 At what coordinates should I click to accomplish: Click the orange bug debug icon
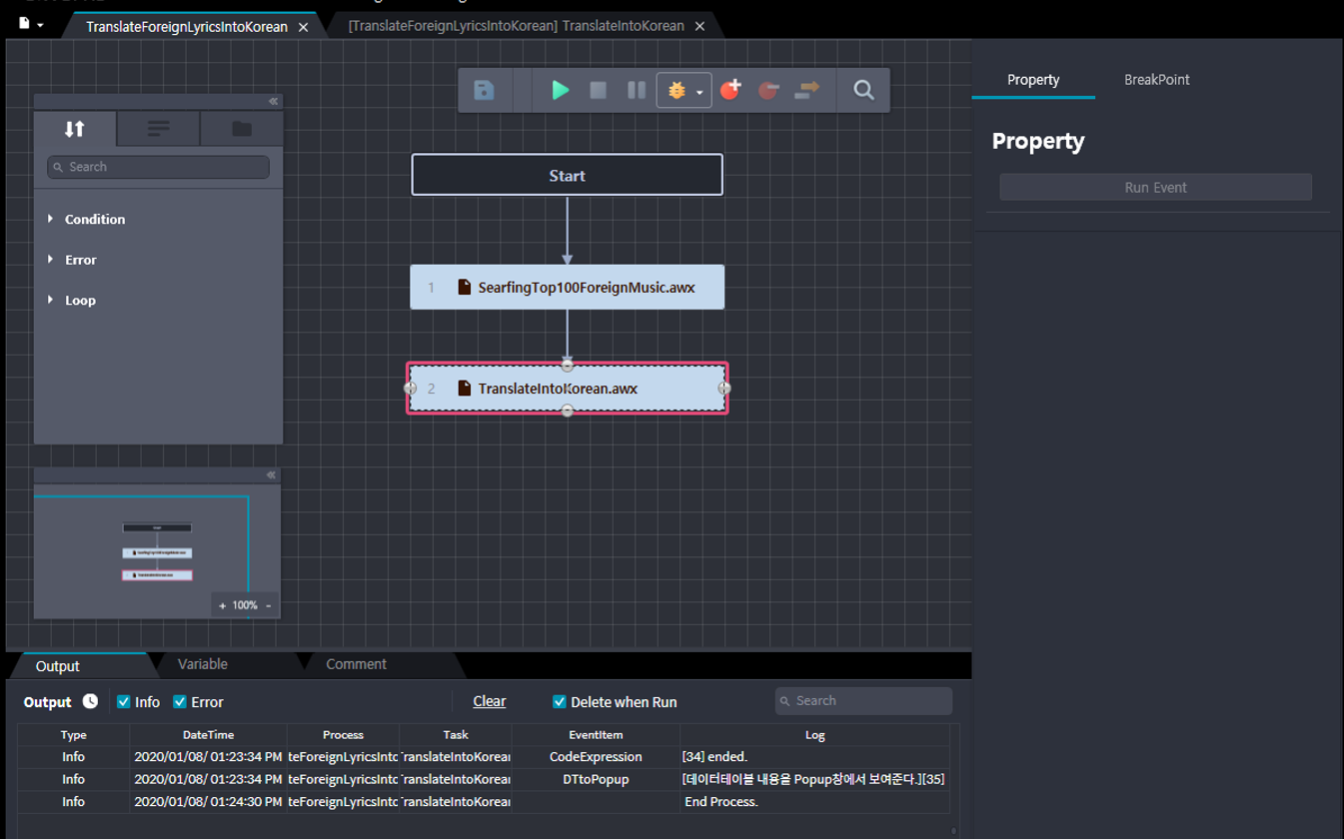[676, 91]
